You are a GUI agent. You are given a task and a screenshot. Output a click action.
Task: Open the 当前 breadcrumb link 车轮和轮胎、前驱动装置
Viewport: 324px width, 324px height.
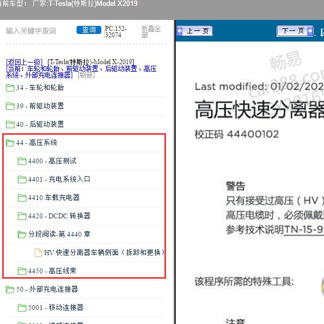click(81, 72)
